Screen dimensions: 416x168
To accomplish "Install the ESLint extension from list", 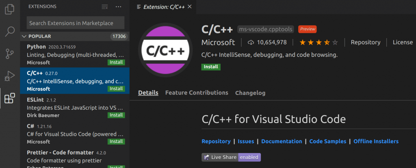I will (x=116, y=115).
